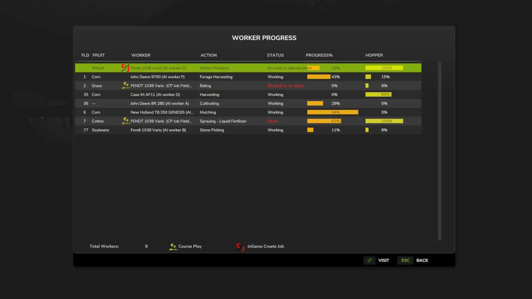Click the 100% hopper bar on Cotton row
The height and width of the screenshot is (299, 532).
point(384,121)
